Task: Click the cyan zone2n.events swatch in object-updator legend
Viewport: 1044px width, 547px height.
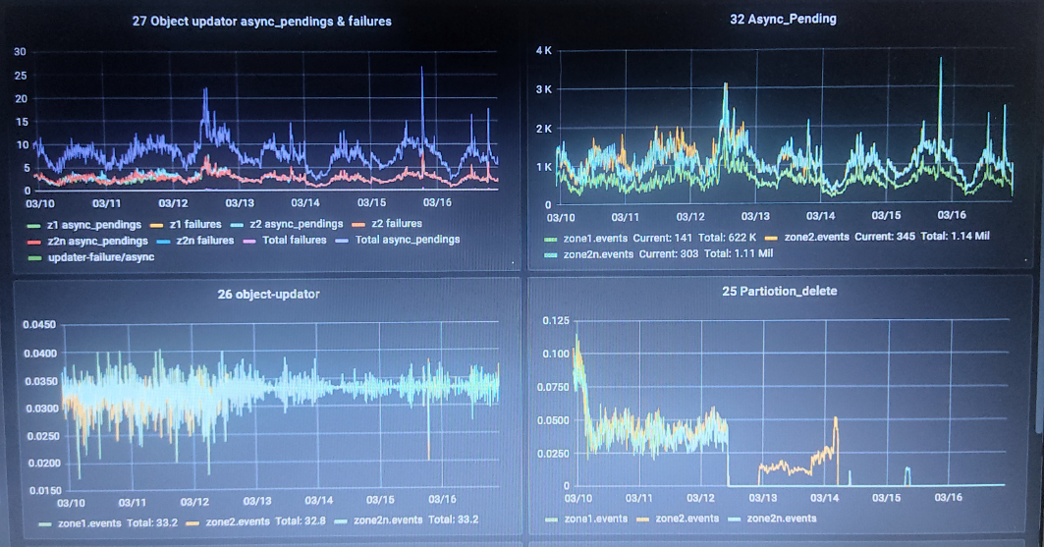Action: (x=341, y=521)
